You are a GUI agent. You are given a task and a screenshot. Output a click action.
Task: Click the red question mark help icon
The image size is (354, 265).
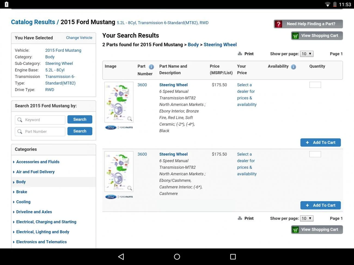[278, 24]
